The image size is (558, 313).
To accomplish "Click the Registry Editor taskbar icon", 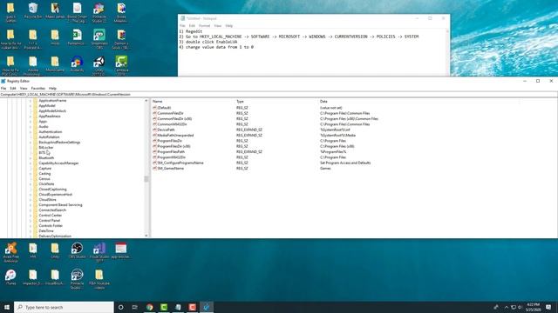I will tap(207, 307).
